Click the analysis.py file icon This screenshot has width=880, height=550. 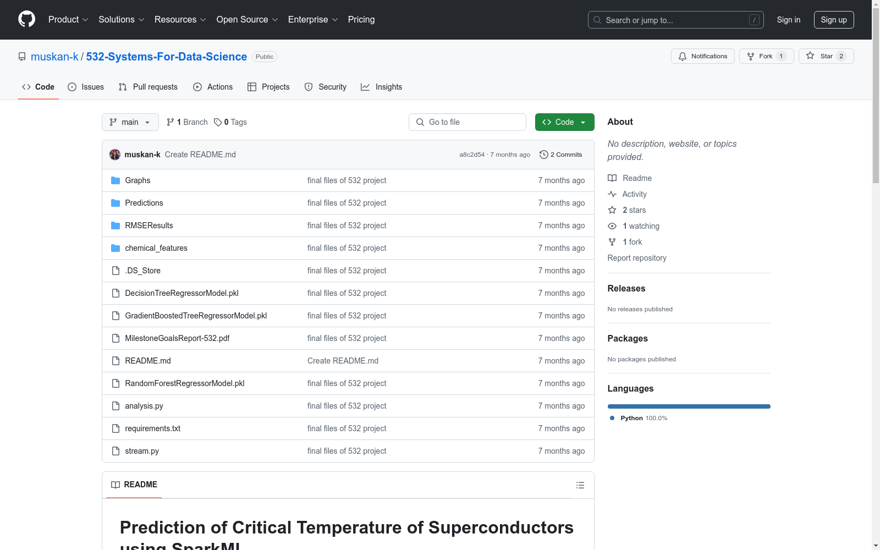point(116,406)
